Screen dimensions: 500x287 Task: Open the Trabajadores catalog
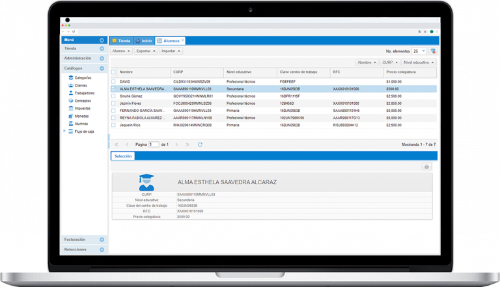[84, 93]
